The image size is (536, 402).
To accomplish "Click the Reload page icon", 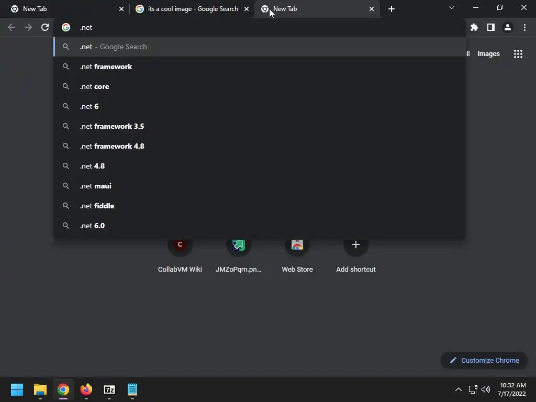I will (45, 27).
